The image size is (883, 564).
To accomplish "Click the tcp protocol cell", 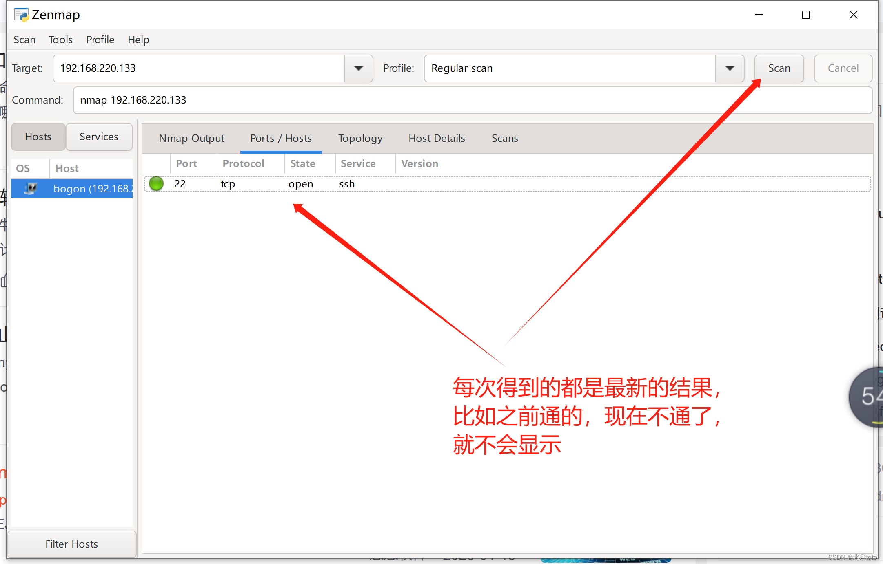I will (x=228, y=184).
